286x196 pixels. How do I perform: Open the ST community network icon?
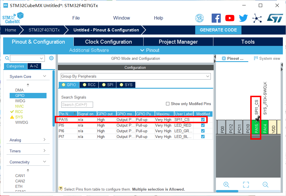tap(257, 18)
